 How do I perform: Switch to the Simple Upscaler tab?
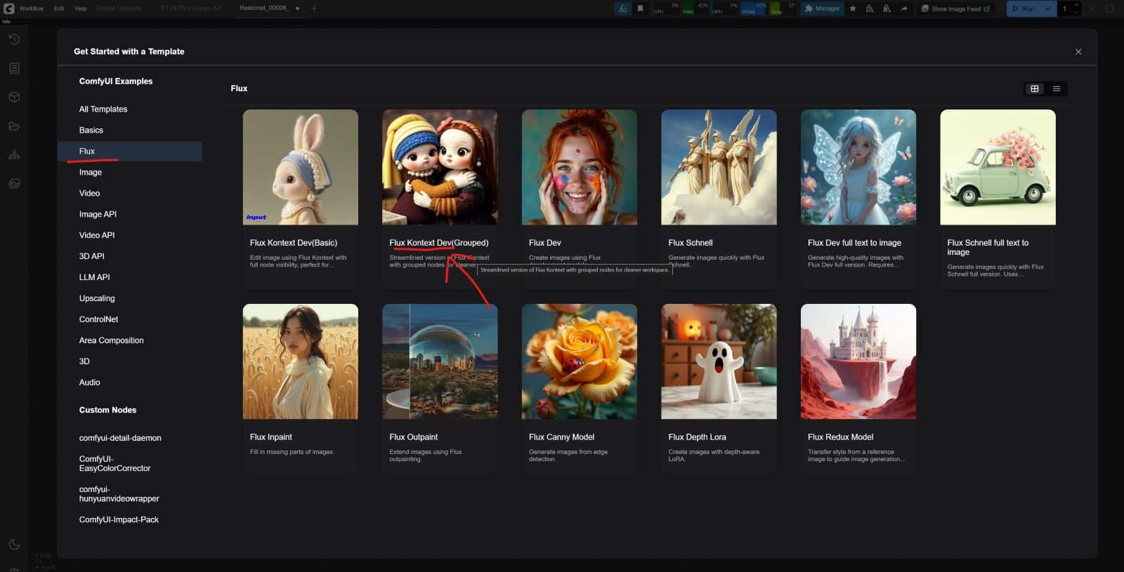pyautogui.click(x=119, y=8)
